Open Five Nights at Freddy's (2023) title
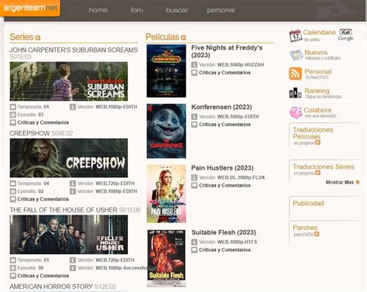This screenshot has height=292, width=367. 227,51
